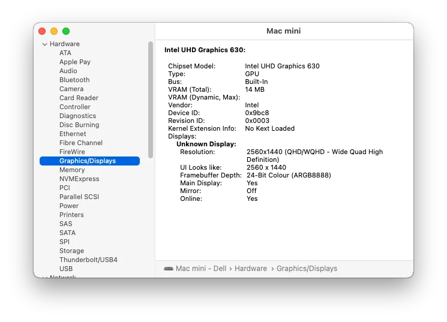Click the 'Built-In' bus value
Image resolution: width=447 pixels, height=322 pixels.
tap(256, 82)
